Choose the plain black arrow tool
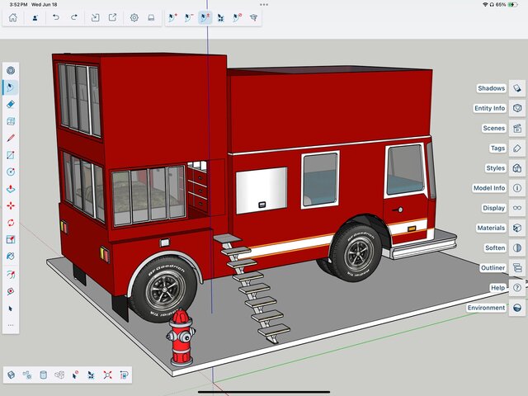 (11, 309)
